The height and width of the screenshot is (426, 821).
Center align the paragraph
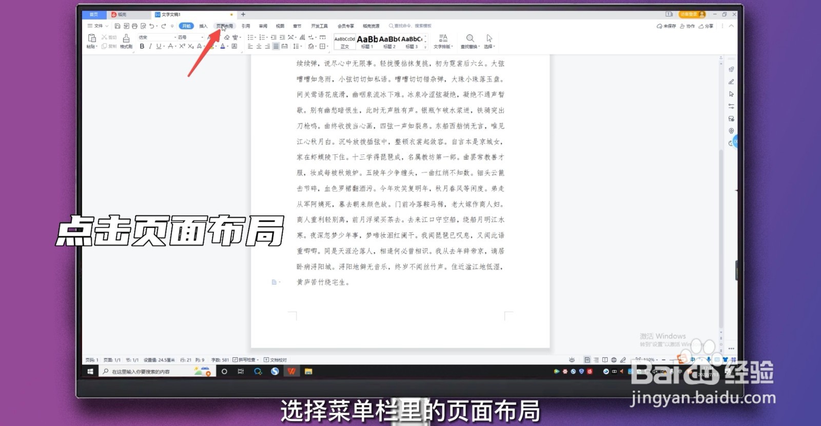coord(259,46)
